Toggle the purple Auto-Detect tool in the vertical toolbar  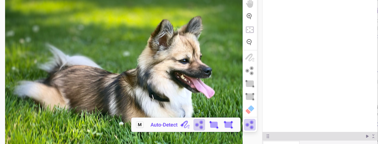[249, 125]
